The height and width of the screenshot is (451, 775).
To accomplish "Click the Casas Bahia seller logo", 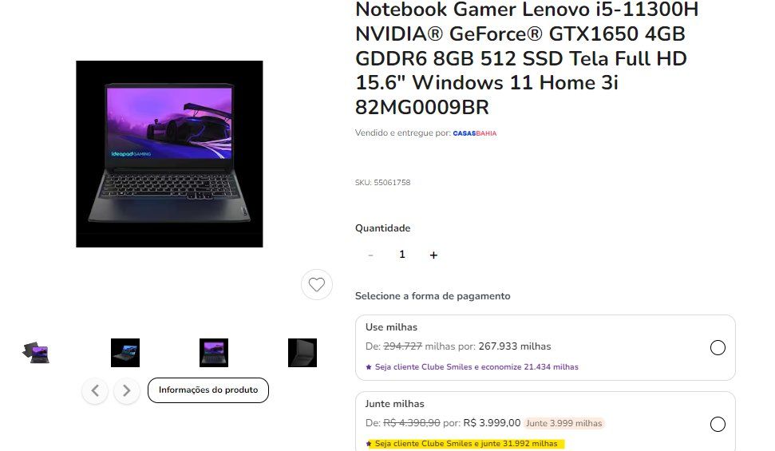I will click(x=474, y=133).
